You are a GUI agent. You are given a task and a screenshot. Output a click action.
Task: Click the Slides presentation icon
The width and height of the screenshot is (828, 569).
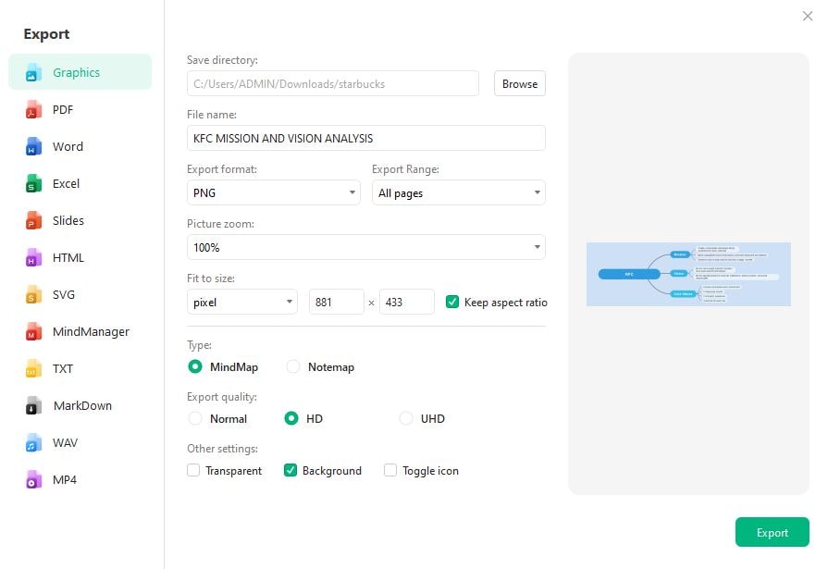32,221
